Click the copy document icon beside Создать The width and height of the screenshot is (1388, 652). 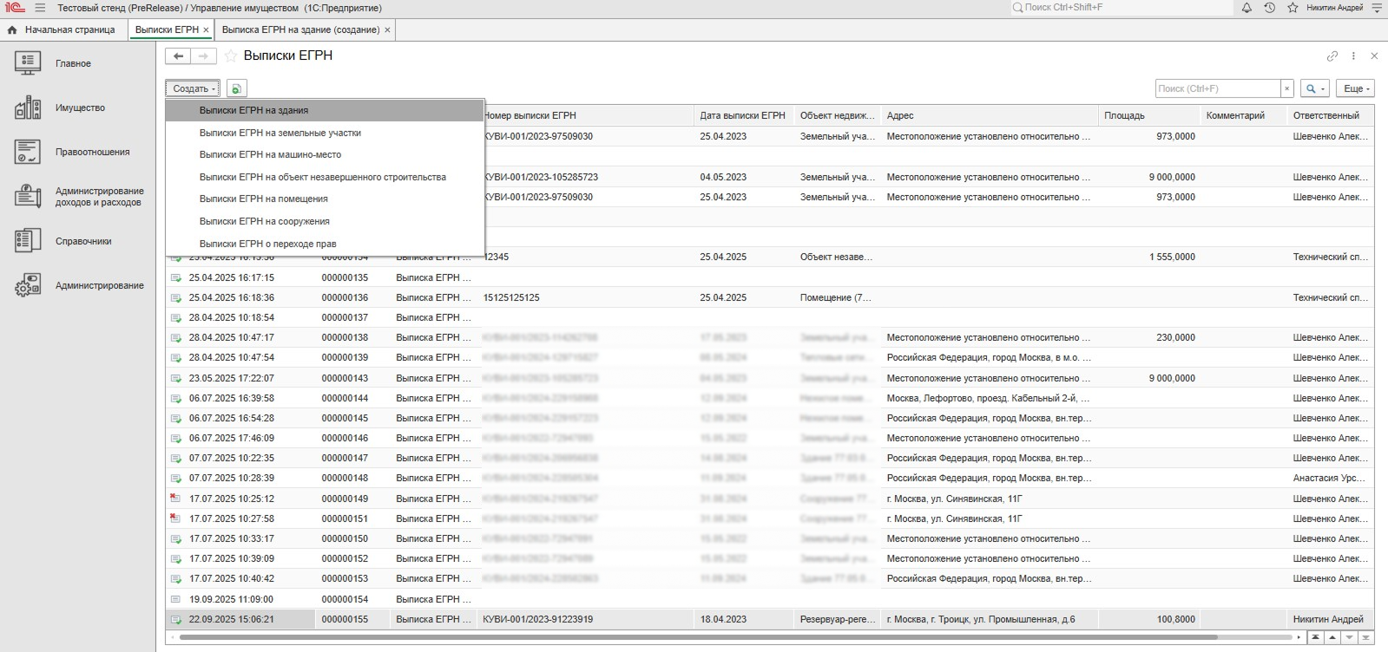(x=236, y=88)
